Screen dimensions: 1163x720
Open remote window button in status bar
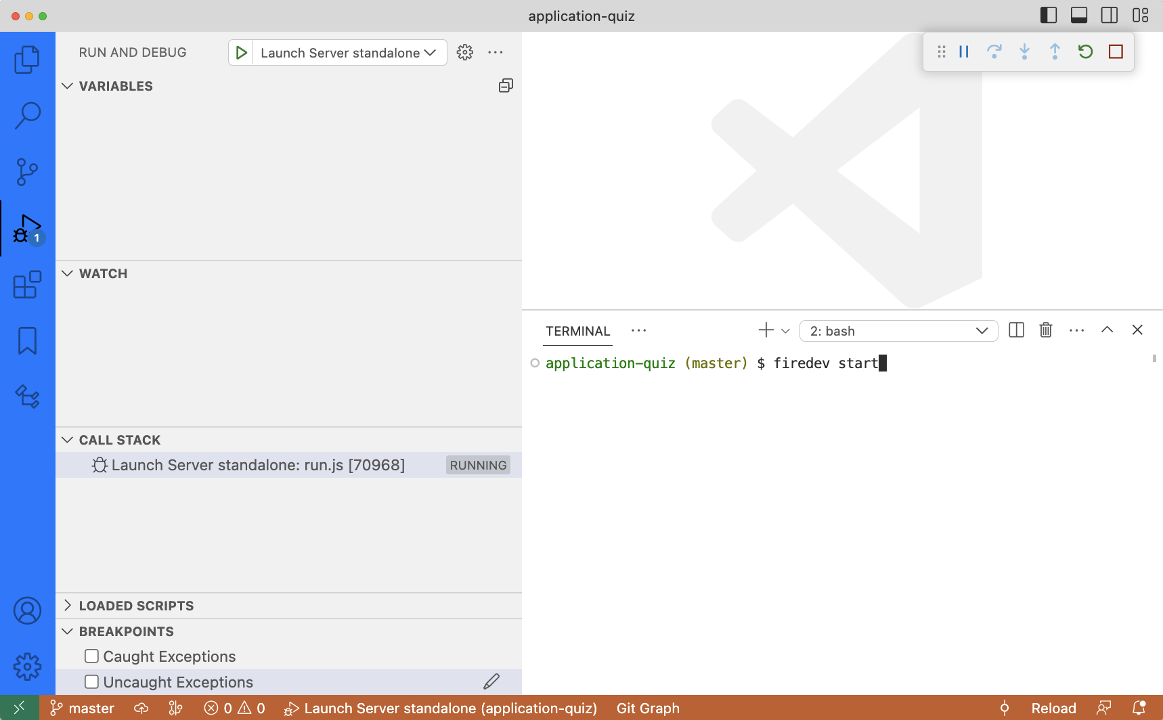19,708
